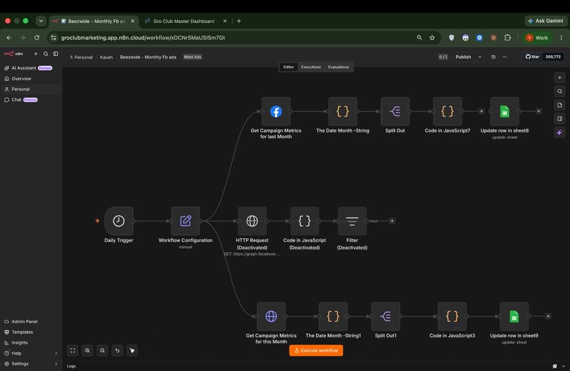The width and height of the screenshot is (570, 371).
Task: Click the Execute workflow button
Action: [x=316, y=350]
